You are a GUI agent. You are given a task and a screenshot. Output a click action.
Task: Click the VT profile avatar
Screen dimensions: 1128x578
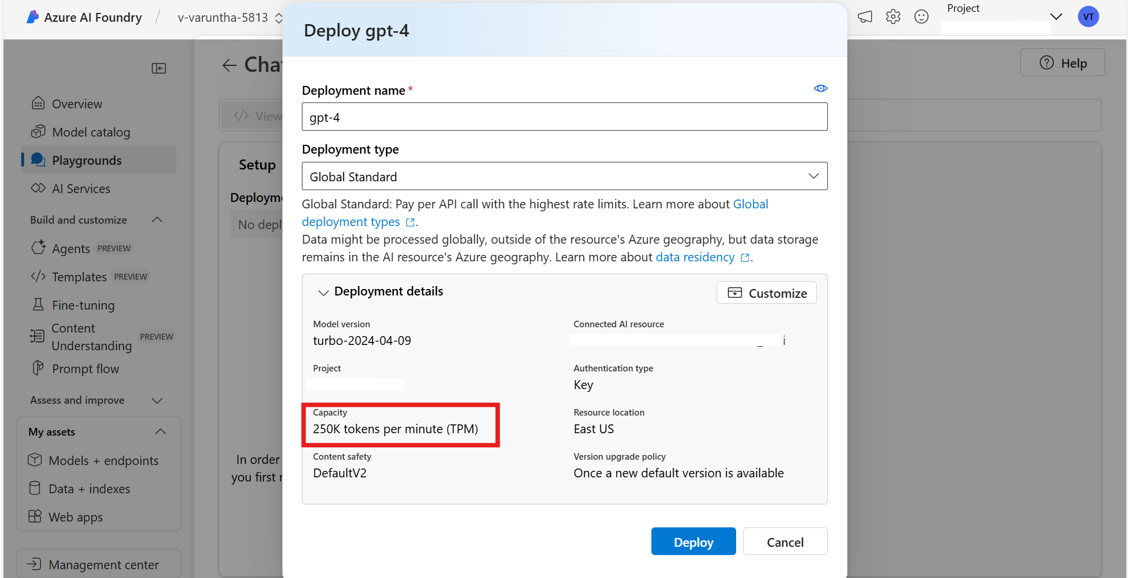pyautogui.click(x=1089, y=16)
